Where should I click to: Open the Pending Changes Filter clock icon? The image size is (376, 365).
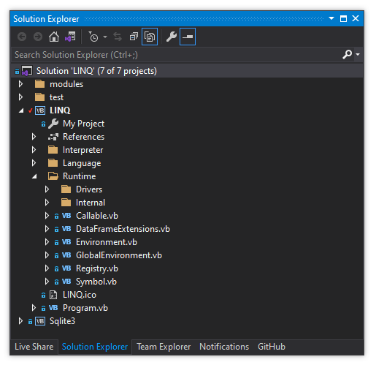93,37
